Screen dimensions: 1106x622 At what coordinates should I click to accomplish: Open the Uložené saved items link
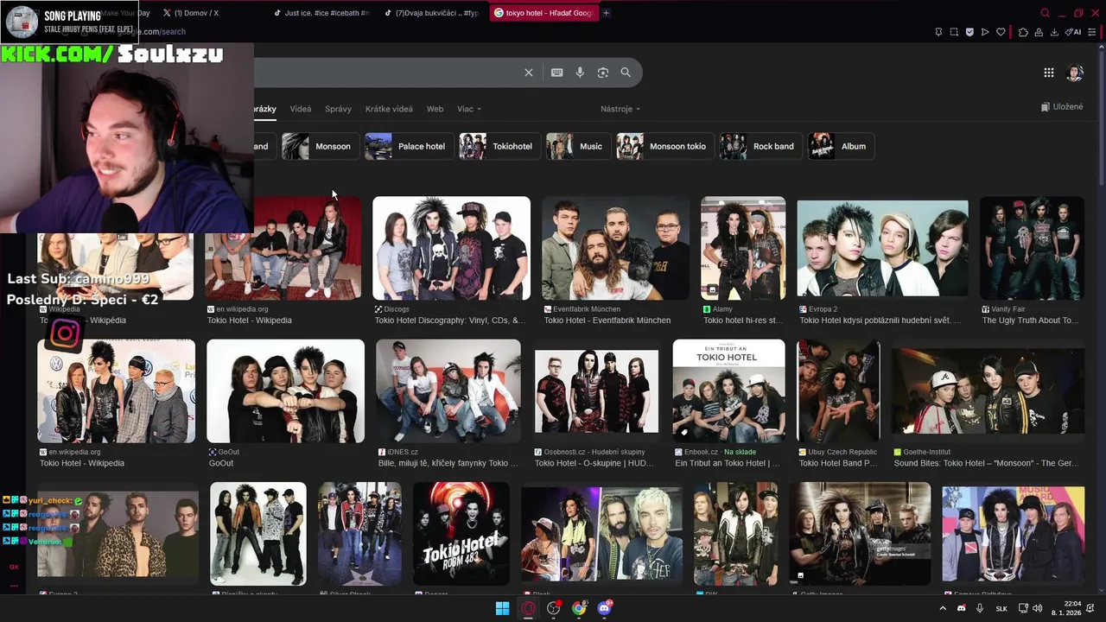pyautogui.click(x=1062, y=107)
